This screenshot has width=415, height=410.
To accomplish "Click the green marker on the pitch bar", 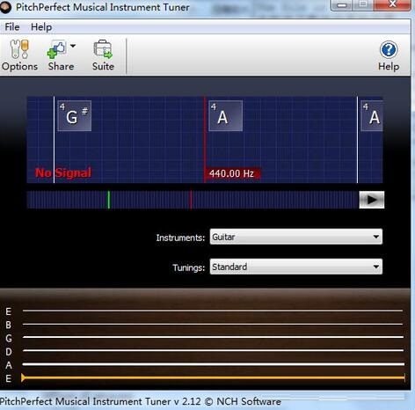I will point(109,200).
